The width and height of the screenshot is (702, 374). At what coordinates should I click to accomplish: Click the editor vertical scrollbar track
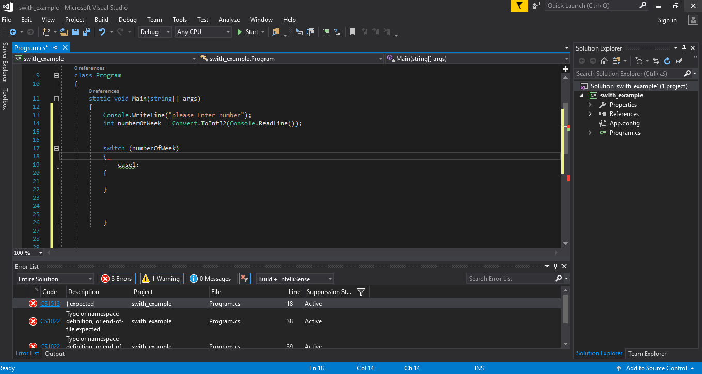click(565, 206)
